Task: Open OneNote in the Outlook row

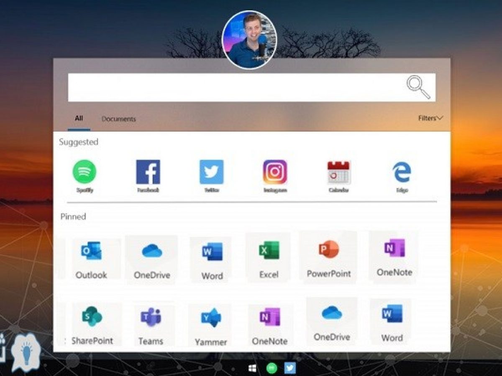Action: coord(394,257)
